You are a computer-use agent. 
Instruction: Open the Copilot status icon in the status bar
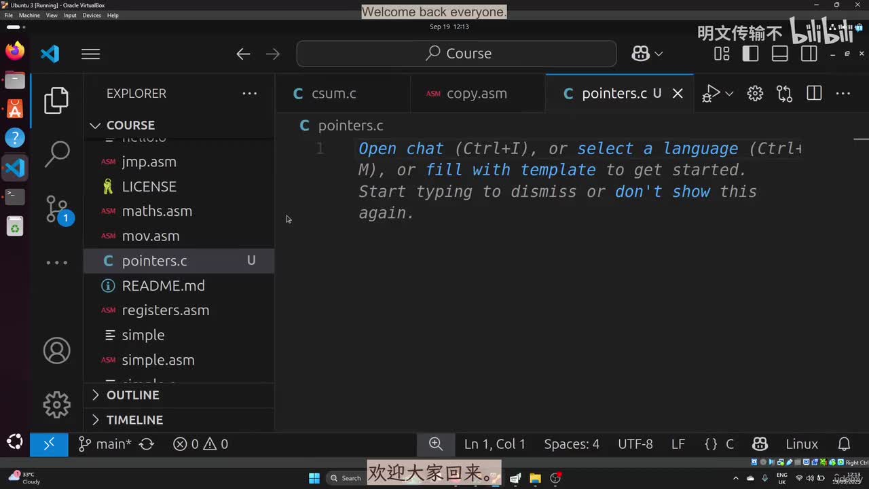pos(760,444)
